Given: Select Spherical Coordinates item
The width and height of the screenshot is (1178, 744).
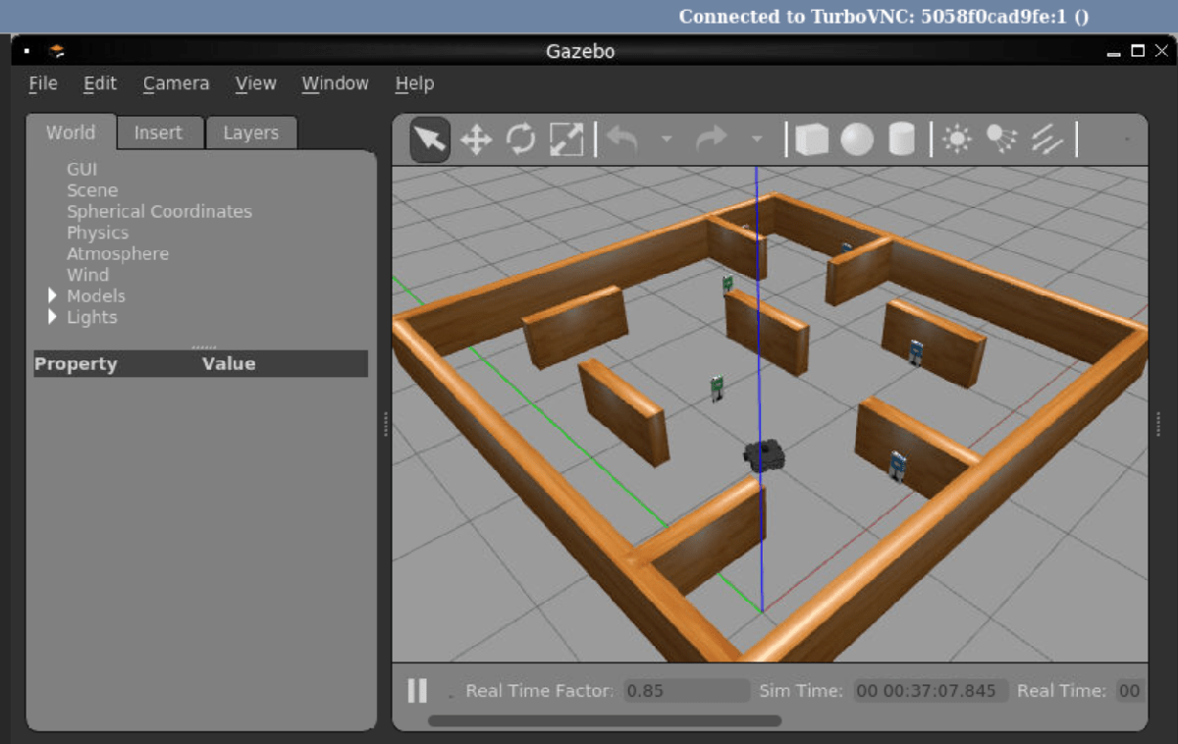Looking at the screenshot, I should click(x=159, y=211).
